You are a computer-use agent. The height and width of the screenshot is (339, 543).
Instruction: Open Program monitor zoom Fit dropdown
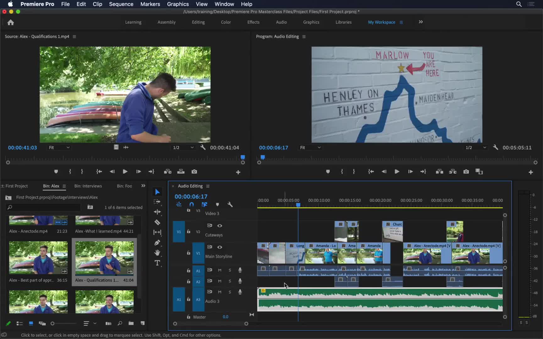point(310,148)
